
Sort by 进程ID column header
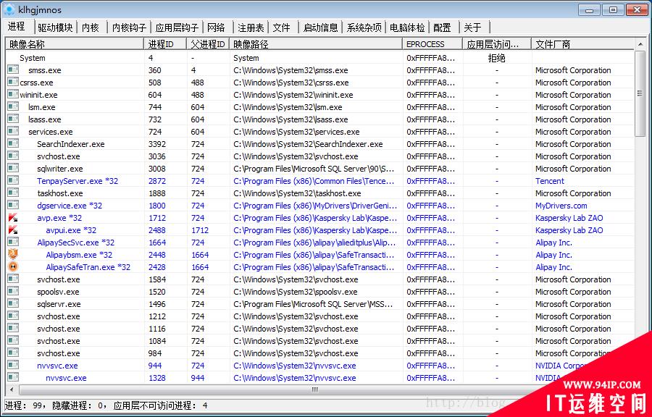click(x=165, y=44)
